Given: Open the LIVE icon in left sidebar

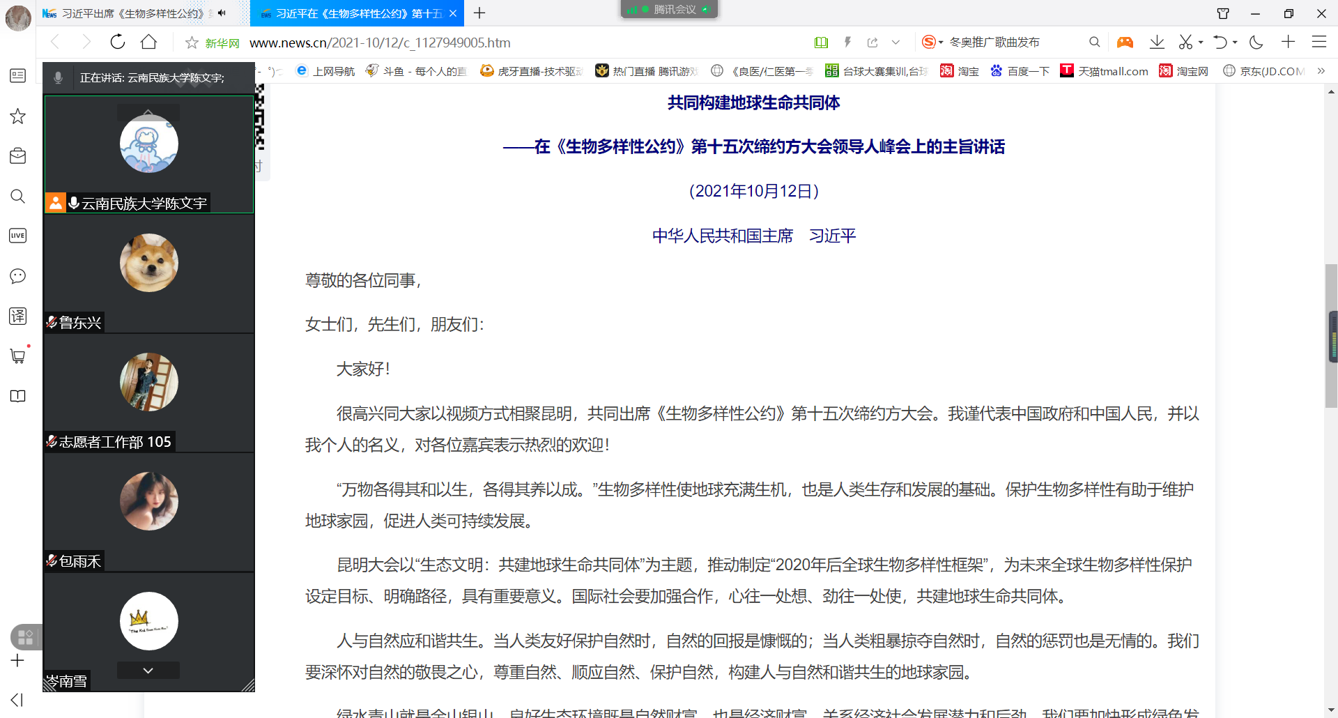Looking at the screenshot, I should [18, 236].
